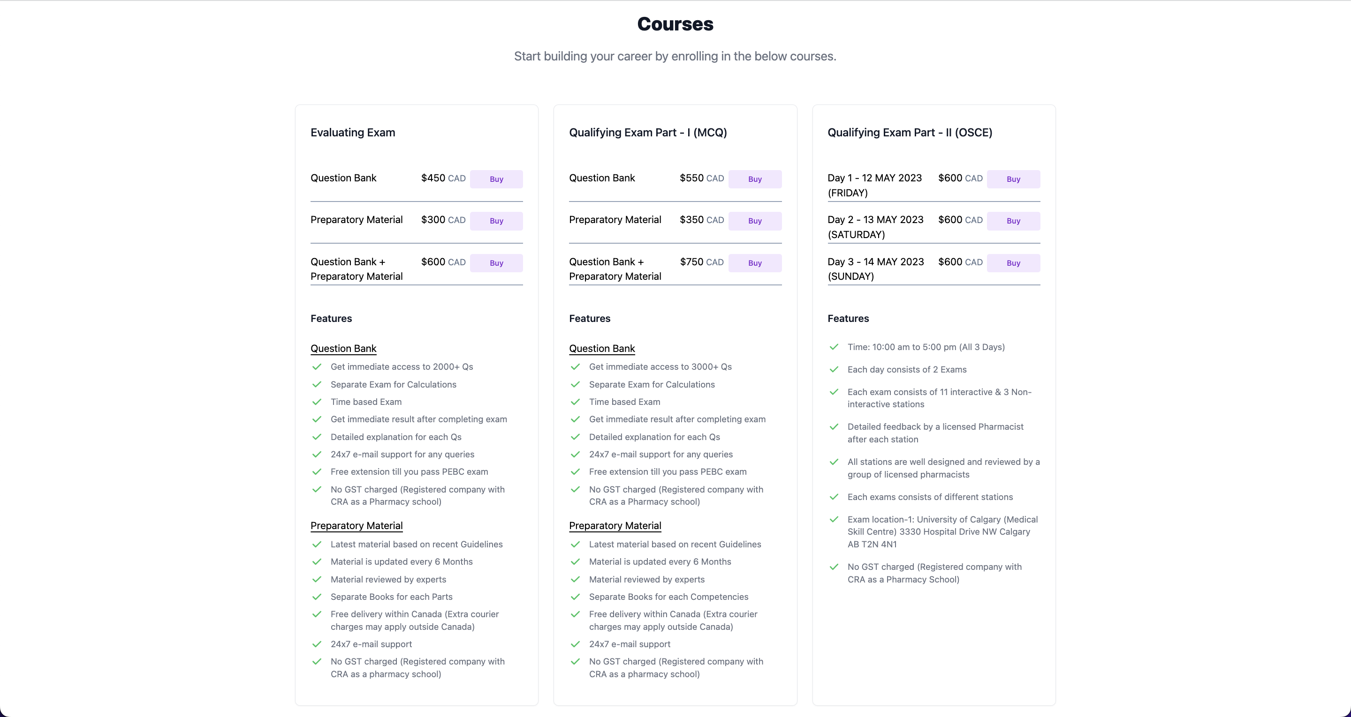Click underlined 'Preparatory Material' heading in MCQ features
The image size is (1351, 717).
(x=615, y=526)
